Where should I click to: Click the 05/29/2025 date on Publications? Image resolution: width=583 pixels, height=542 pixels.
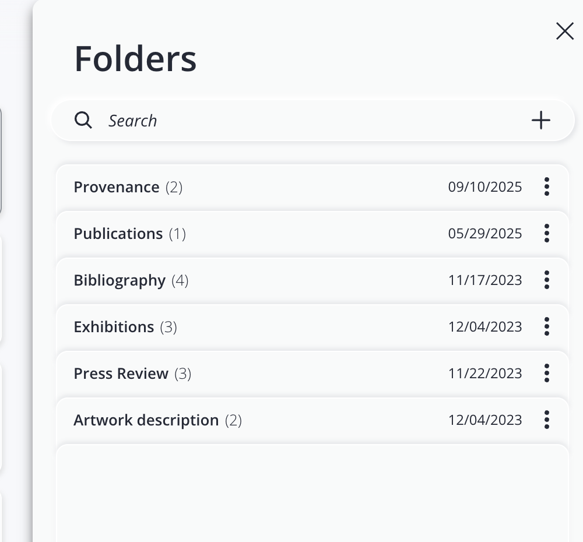pyautogui.click(x=485, y=234)
